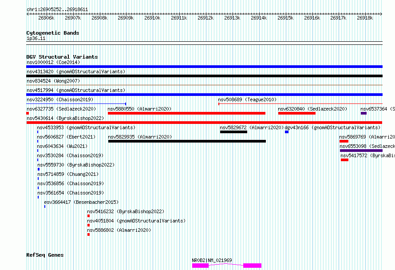Click the red square under nsv5416232
The height and width of the screenshot is (270, 395).
88,216
